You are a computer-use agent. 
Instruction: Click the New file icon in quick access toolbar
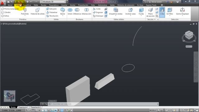pos(8,2)
